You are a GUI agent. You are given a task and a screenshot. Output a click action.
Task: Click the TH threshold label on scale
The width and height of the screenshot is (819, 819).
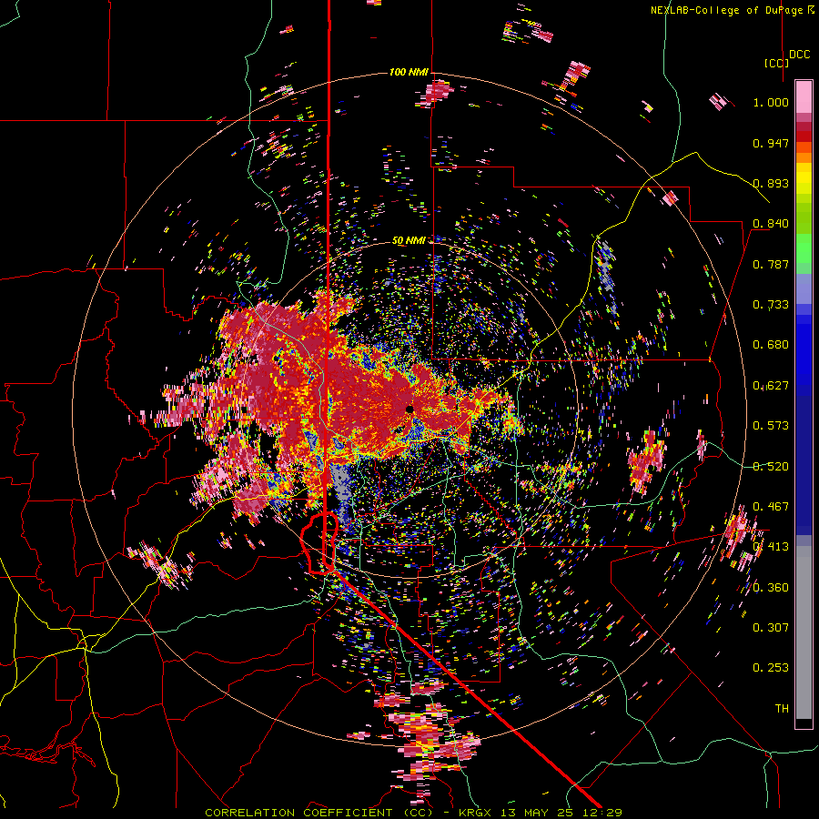[x=782, y=709]
